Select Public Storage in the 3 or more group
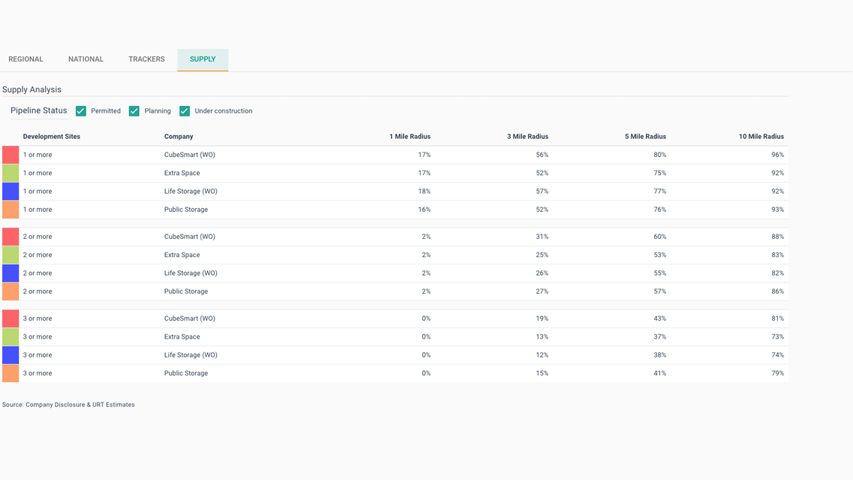Image resolution: width=853 pixels, height=480 pixels. click(186, 373)
